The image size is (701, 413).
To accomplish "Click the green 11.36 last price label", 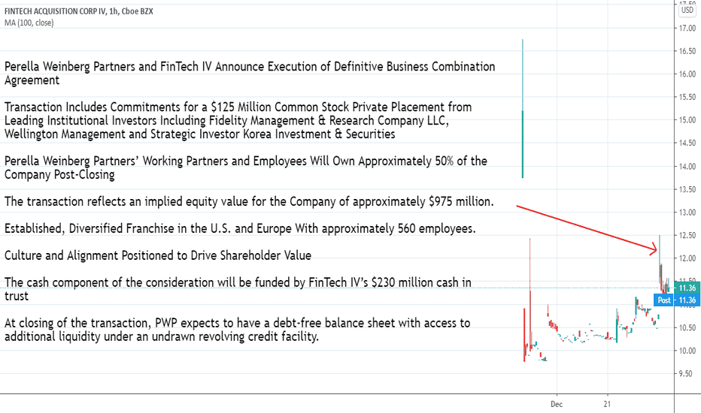I will tap(686, 288).
